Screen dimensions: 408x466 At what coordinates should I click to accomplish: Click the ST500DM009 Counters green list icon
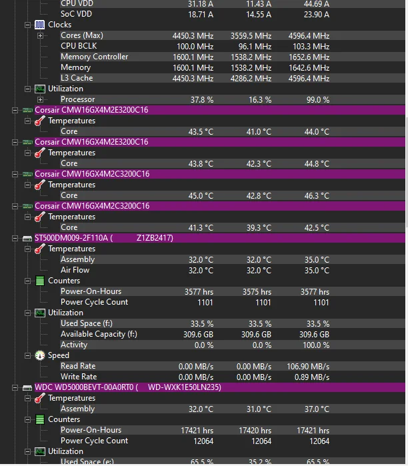[40, 281]
